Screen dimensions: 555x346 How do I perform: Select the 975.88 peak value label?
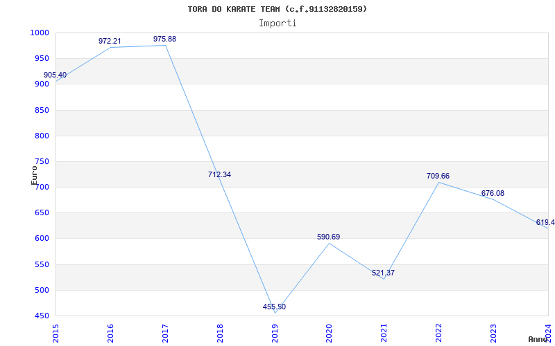click(x=164, y=39)
